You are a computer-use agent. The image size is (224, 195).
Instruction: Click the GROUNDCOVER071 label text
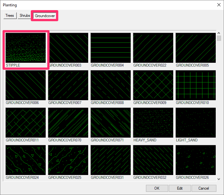[x=107, y=140]
